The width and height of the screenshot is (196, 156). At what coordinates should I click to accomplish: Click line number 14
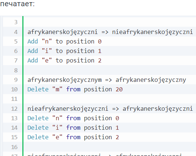point(14,128)
